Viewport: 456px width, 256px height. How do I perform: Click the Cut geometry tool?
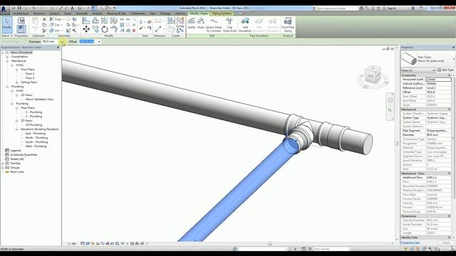coord(56,25)
